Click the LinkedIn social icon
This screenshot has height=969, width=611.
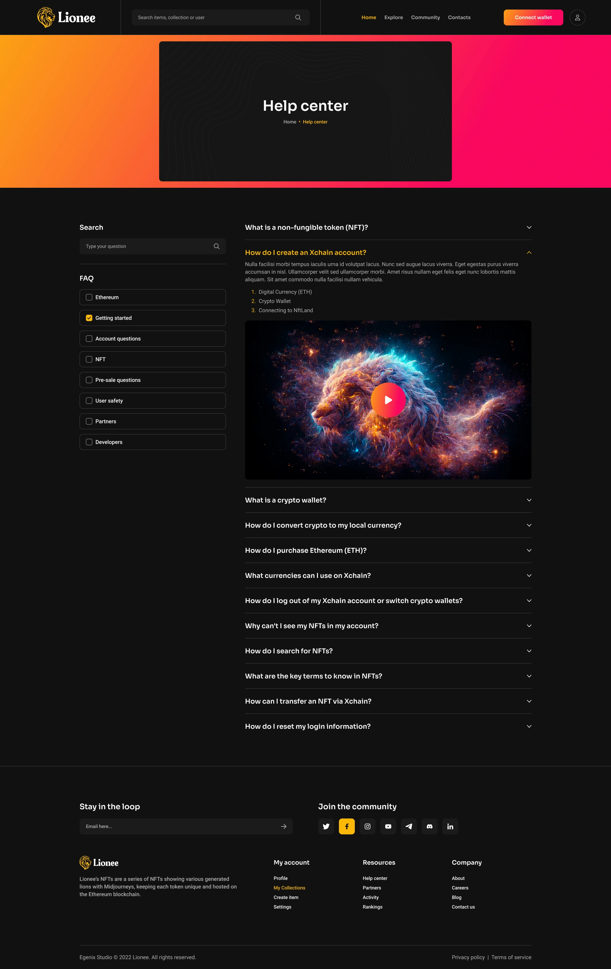click(450, 826)
